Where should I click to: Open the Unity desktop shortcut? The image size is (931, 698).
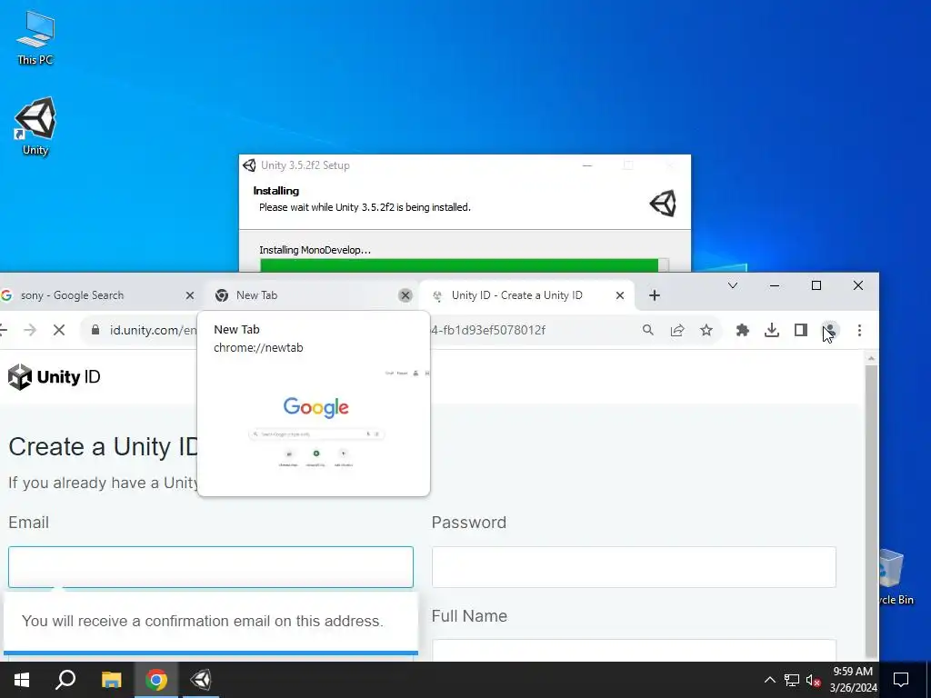(x=35, y=126)
